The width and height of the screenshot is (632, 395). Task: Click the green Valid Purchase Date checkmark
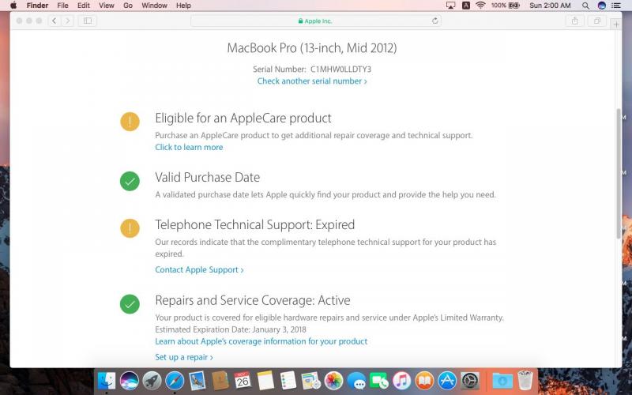click(x=130, y=181)
